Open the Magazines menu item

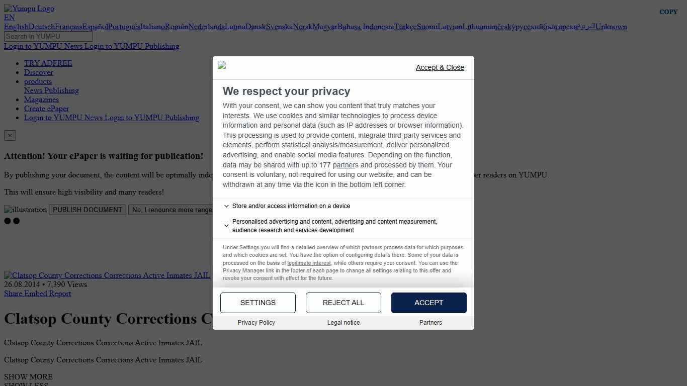pyautogui.click(x=41, y=100)
